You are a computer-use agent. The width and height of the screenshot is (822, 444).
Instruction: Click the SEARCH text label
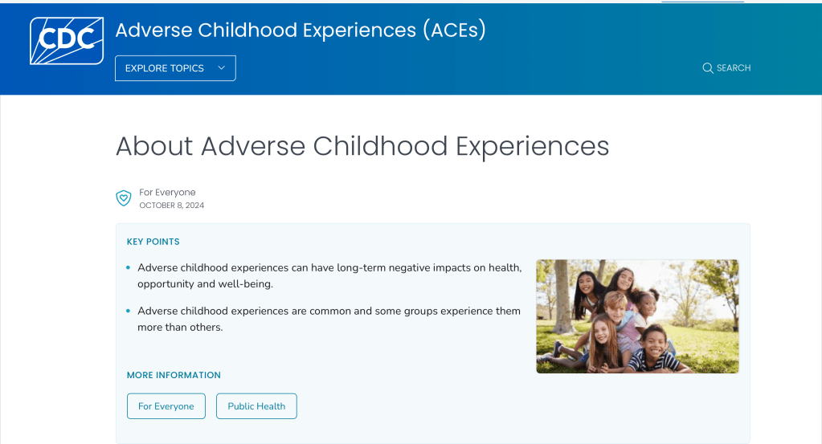(733, 68)
